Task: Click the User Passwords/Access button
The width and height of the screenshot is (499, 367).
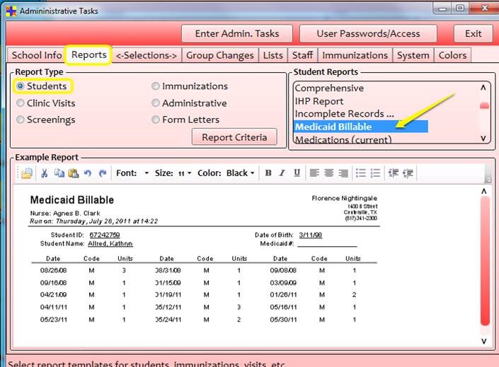Action: point(369,34)
